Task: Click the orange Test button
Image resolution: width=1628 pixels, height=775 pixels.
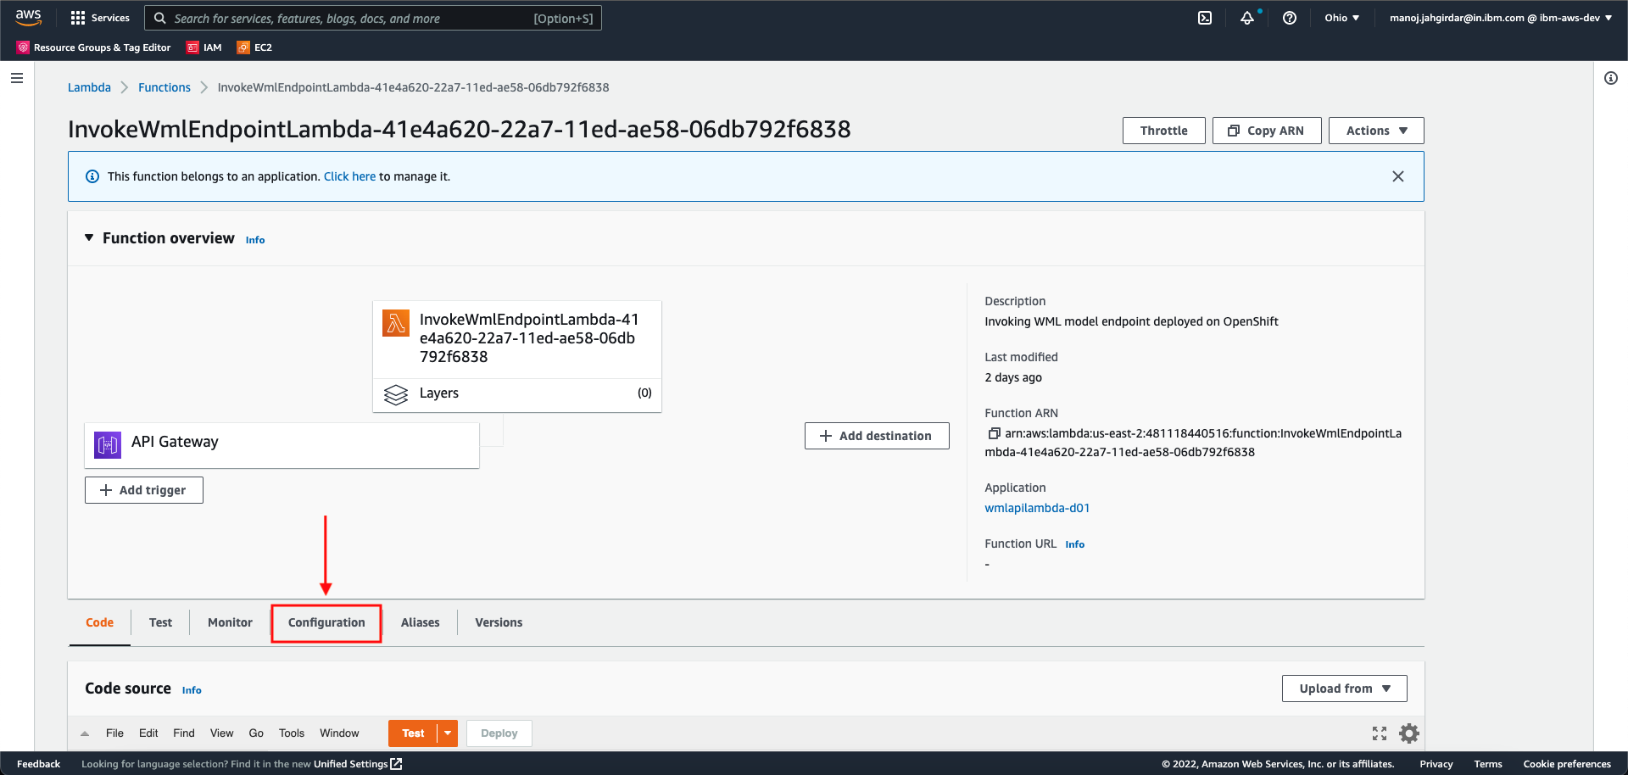Action: (x=413, y=733)
